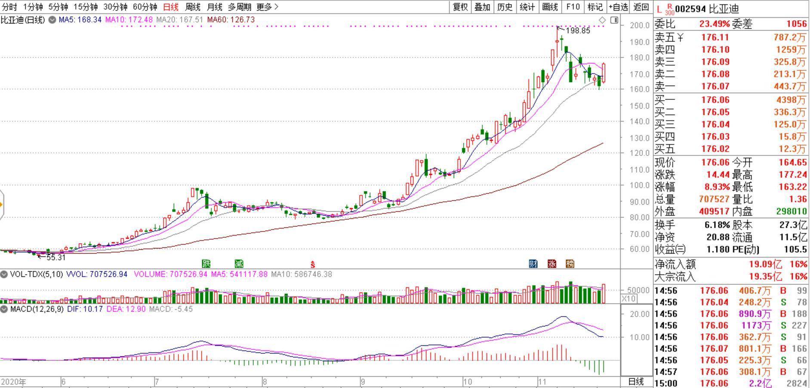Screen dimensions: 810x388
Task: Click the 14:57 trade row
Action: [x=731, y=372]
